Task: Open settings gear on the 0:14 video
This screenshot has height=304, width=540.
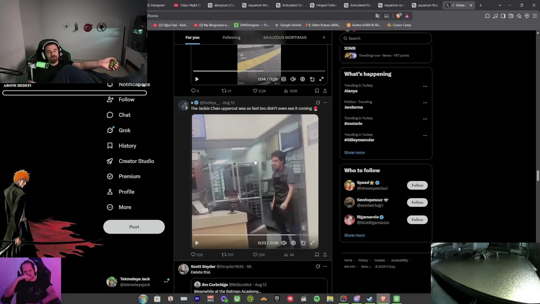Action: tap(302, 79)
